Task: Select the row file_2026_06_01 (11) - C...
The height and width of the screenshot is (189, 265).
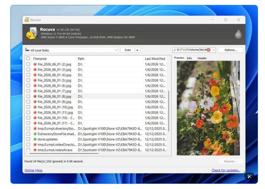Action: tap(96, 123)
